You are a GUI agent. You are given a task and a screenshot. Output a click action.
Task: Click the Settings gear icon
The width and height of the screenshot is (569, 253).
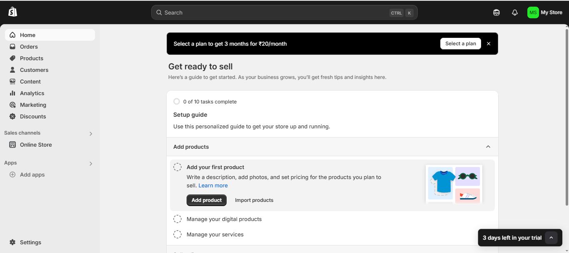tap(12, 242)
